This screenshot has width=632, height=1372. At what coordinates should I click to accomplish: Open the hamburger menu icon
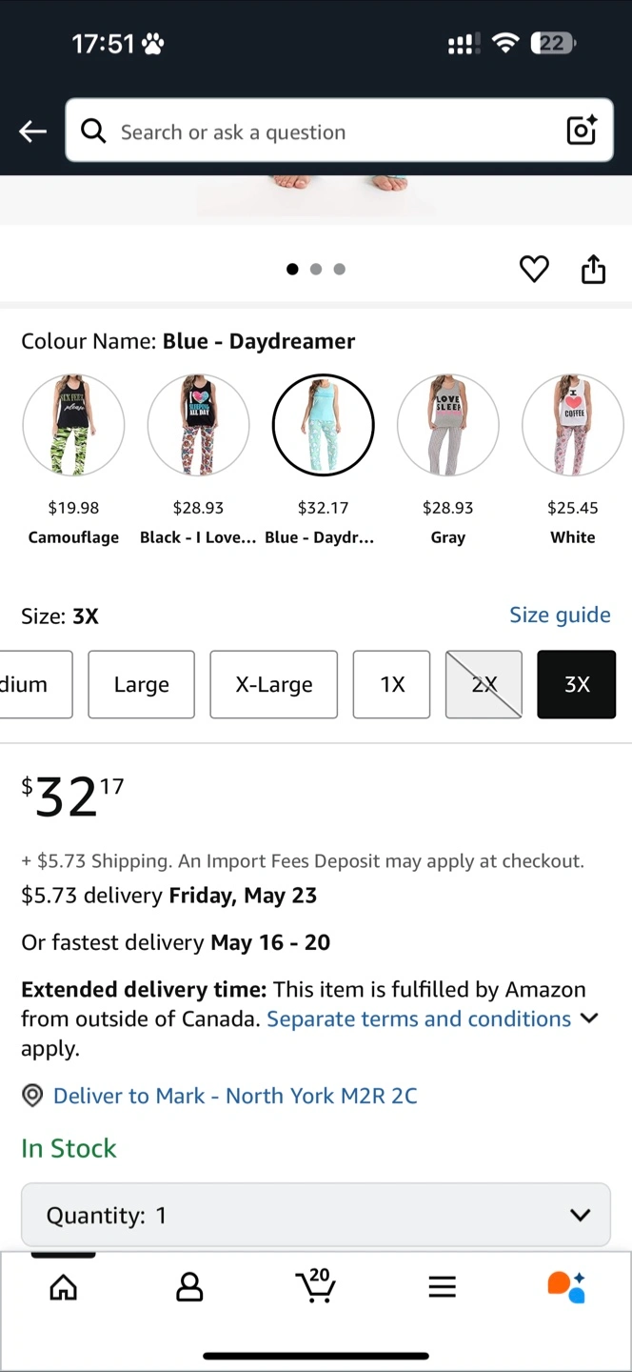pos(442,1287)
